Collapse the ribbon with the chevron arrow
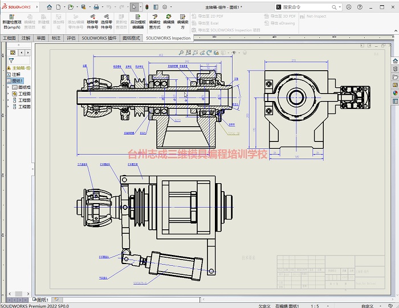The image size is (399, 308). click(x=396, y=31)
